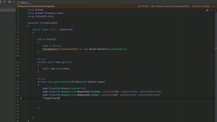The height and width of the screenshot is (122, 217).
Task: Click the usage hint above playerSpawned method
Action: (42, 79)
